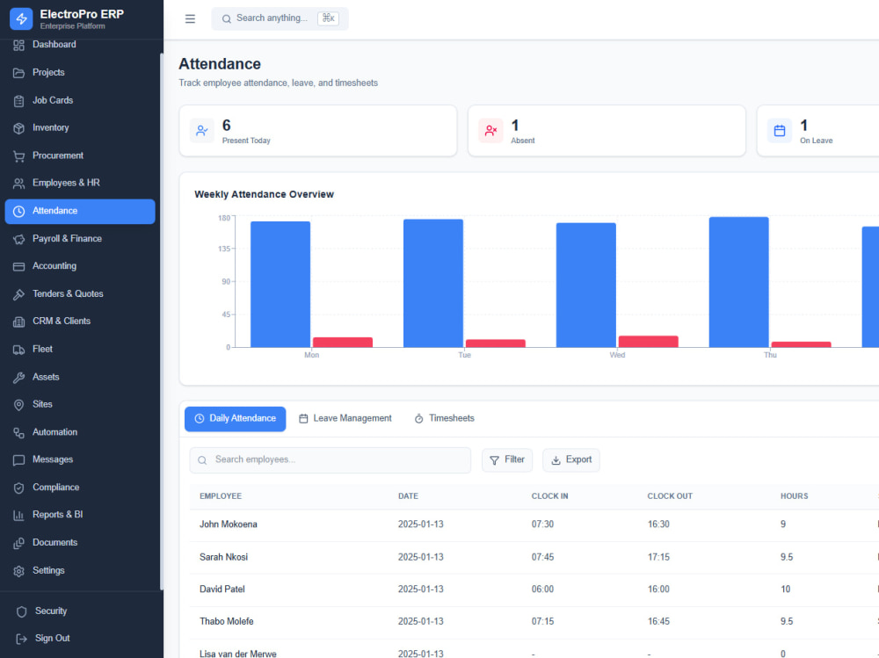Click the Sign Out arrow icon

pos(21,639)
